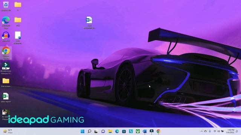Switch to Word on the taskbar

point(145,131)
